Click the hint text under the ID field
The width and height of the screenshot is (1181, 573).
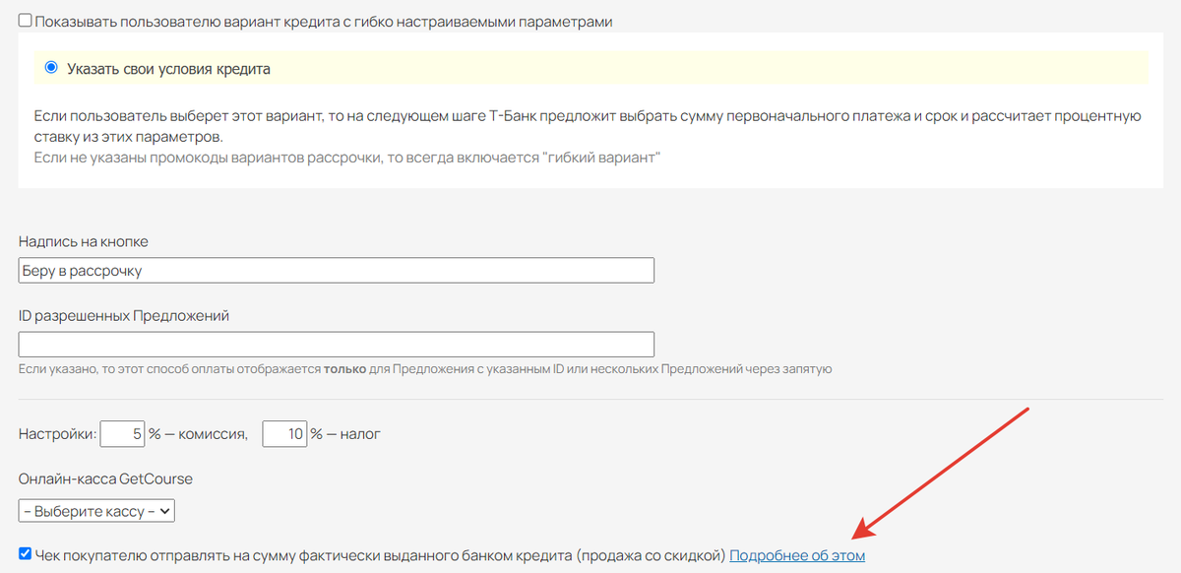(x=425, y=369)
